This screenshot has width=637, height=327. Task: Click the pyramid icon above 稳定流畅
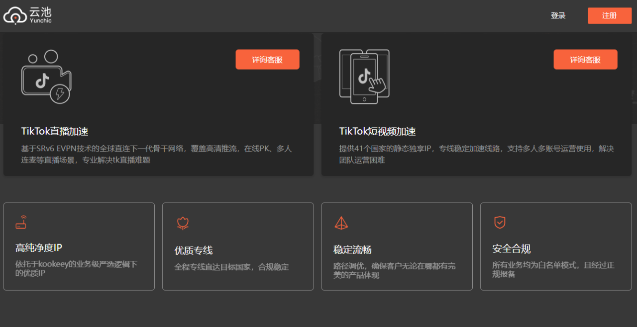[x=341, y=223]
